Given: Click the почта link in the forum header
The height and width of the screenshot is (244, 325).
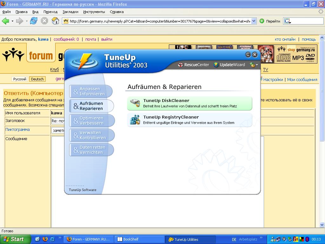Looking at the screenshot, I should coord(90,39).
